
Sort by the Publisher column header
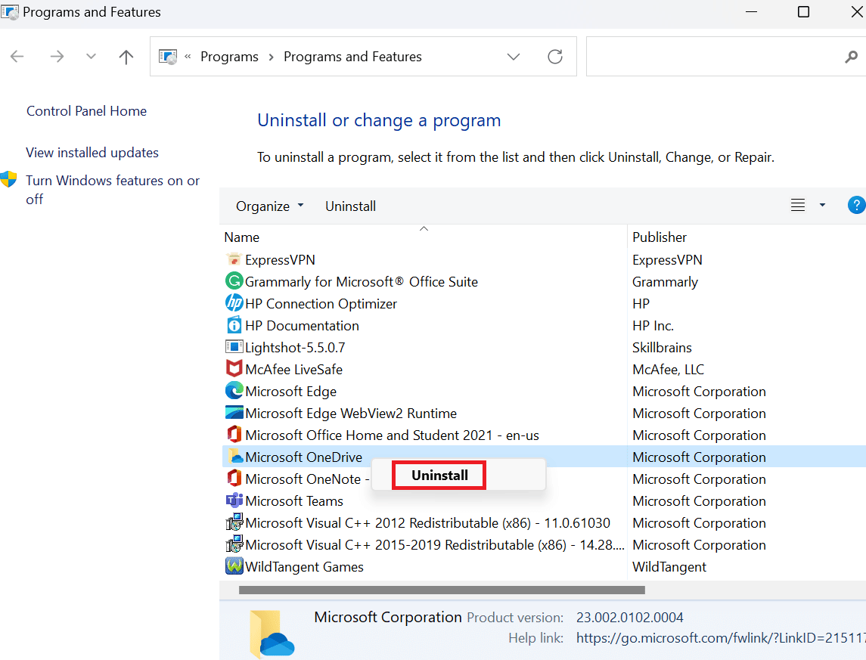659,237
